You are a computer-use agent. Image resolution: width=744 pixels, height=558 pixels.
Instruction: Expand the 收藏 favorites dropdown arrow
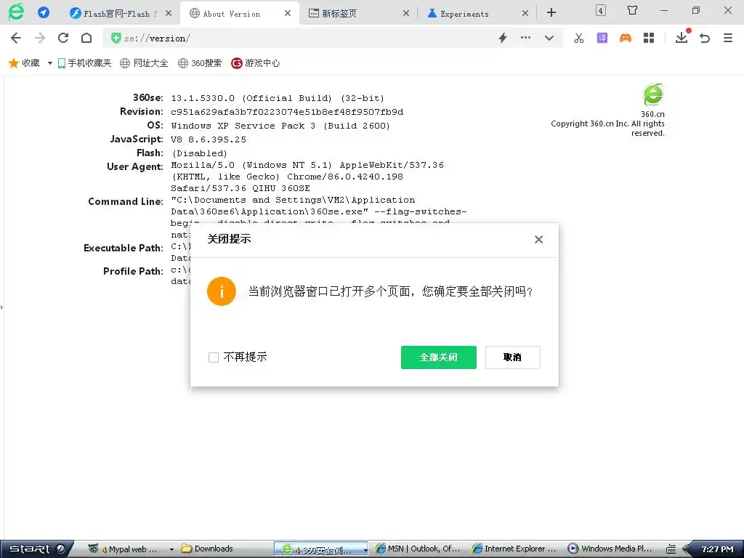tap(50, 63)
